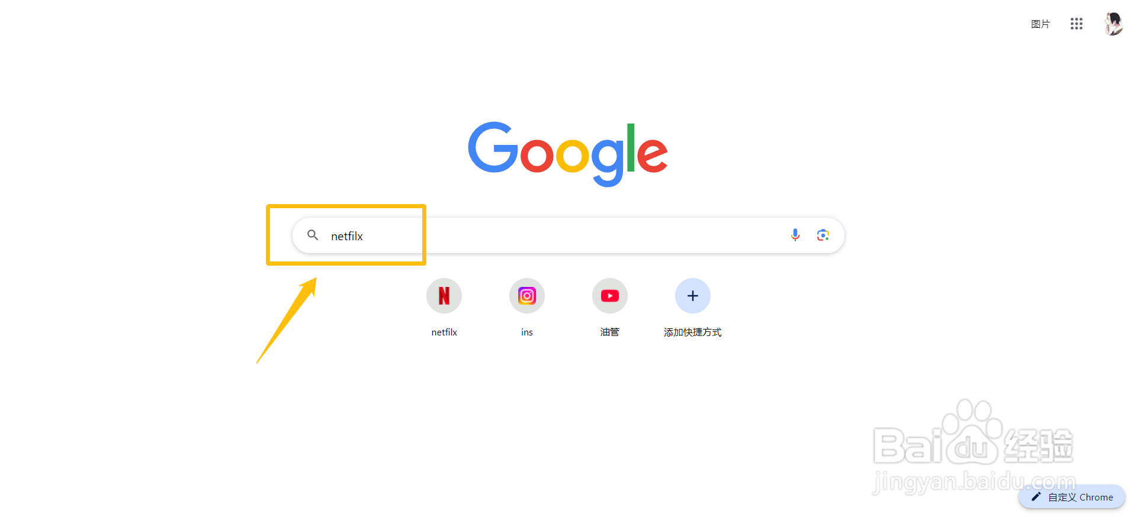The height and width of the screenshot is (520, 1137).
Task: Open the 图片 link at top right
Action: coord(1040,24)
